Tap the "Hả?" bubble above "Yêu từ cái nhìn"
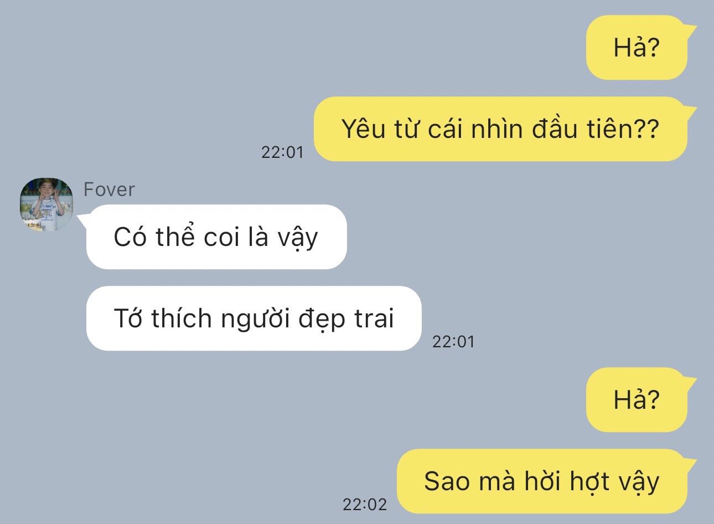The width and height of the screenshot is (714, 524). point(637,48)
